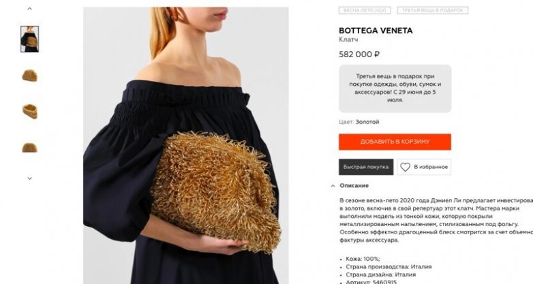Click the gift promotion info box
Screen dimensions: 533x284
click(x=395, y=89)
